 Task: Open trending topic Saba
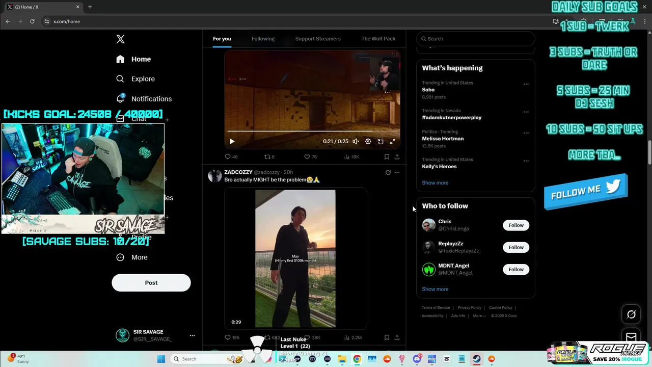point(428,90)
